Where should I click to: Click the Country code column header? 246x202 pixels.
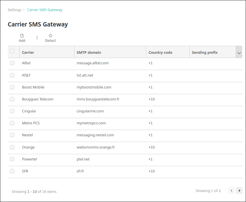pyautogui.click(x=160, y=52)
